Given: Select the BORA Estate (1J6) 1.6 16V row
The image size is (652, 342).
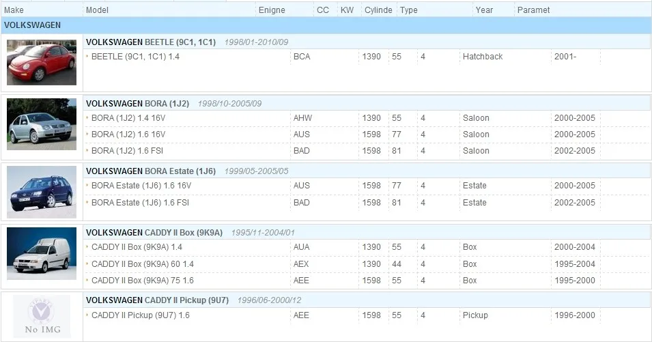Looking at the screenshot, I should pos(367,186).
